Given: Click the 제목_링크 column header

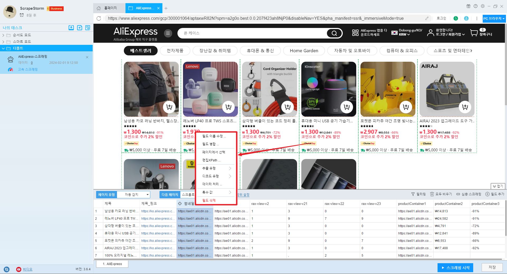Looking at the screenshot, I should [158, 204].
